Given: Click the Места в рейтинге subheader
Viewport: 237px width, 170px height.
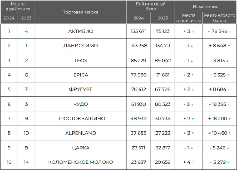Looking at the screenshot, I should (188, 18).
